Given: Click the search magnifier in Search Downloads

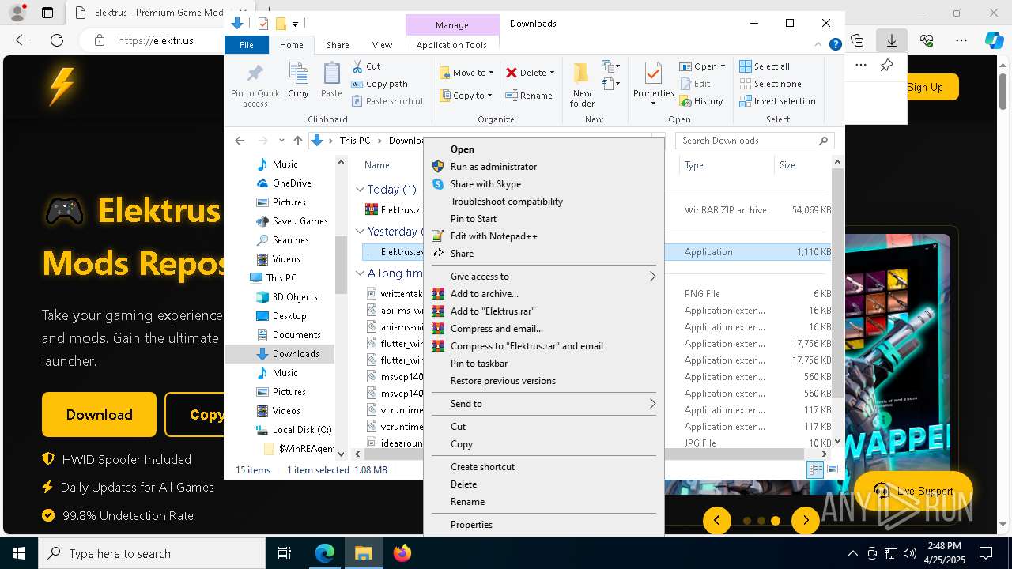Looking at the screenshot, I should pyautogui.click(x=823, y=141).
